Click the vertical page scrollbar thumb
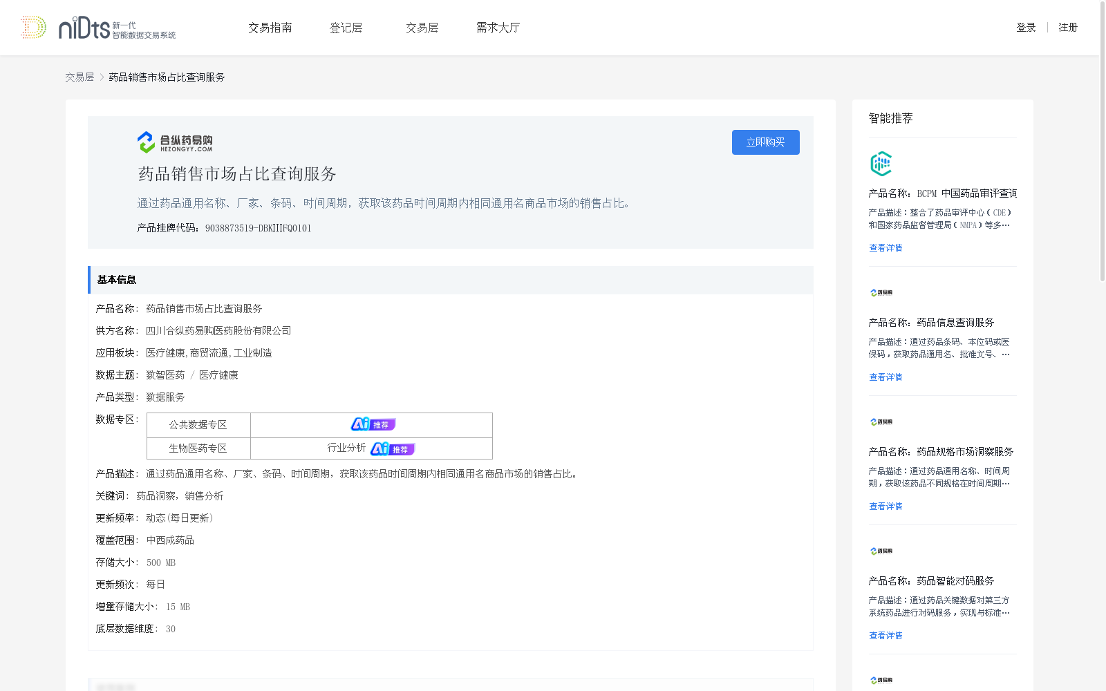 (1103, 142)
